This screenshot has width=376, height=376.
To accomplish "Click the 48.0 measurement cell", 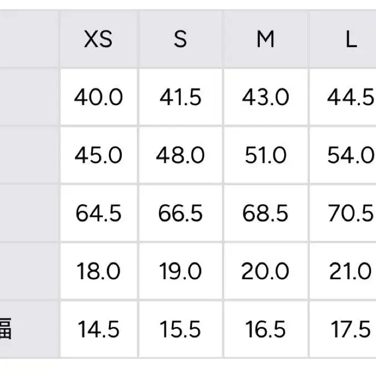I will click(x=180, y=156).
